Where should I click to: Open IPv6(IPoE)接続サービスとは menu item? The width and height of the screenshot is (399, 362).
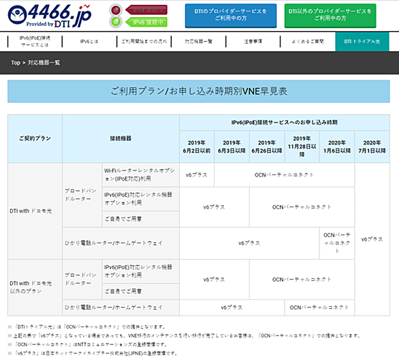(x=35, y=42)
